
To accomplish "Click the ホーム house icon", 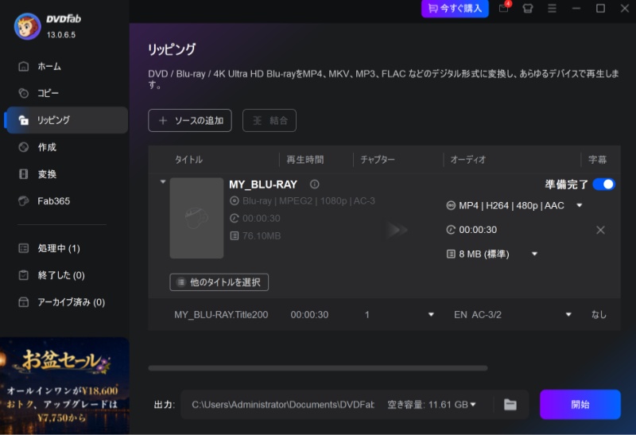I will pos(24,66).
